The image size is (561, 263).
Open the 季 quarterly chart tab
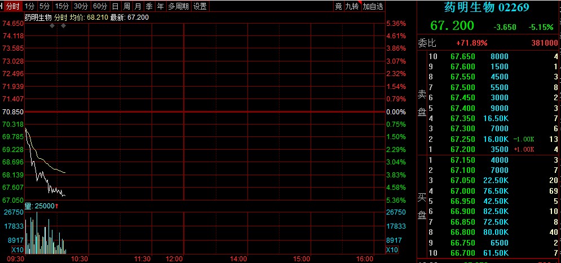coord(149,6)
